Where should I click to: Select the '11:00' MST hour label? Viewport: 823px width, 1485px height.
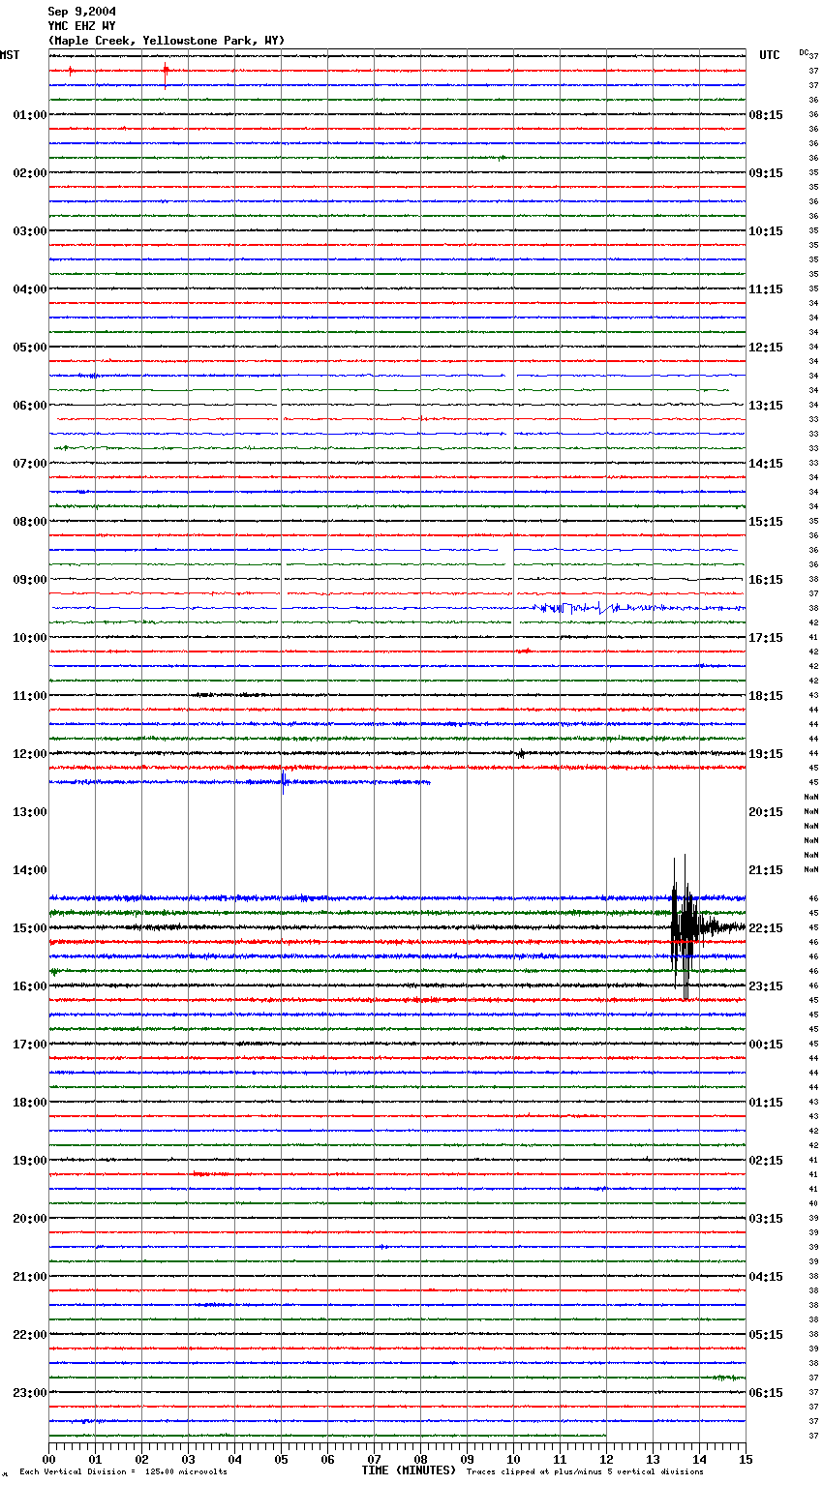pyautogui.click(x=30, y=696)
